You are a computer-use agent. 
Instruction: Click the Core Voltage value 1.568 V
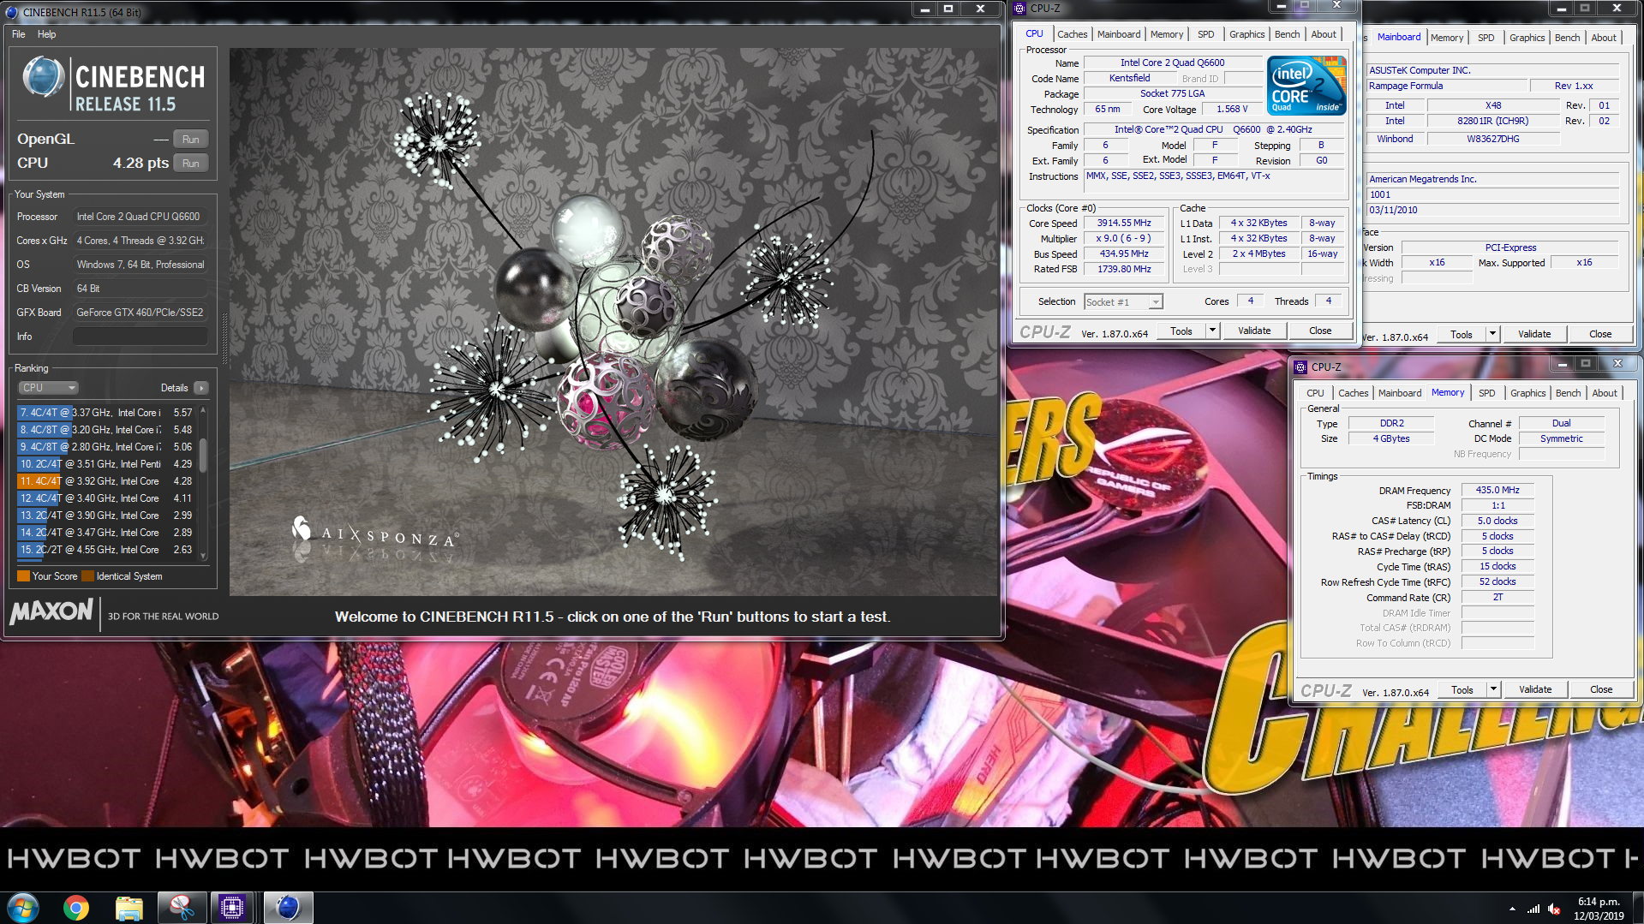pyautogui.click(x=1232, y=109)
